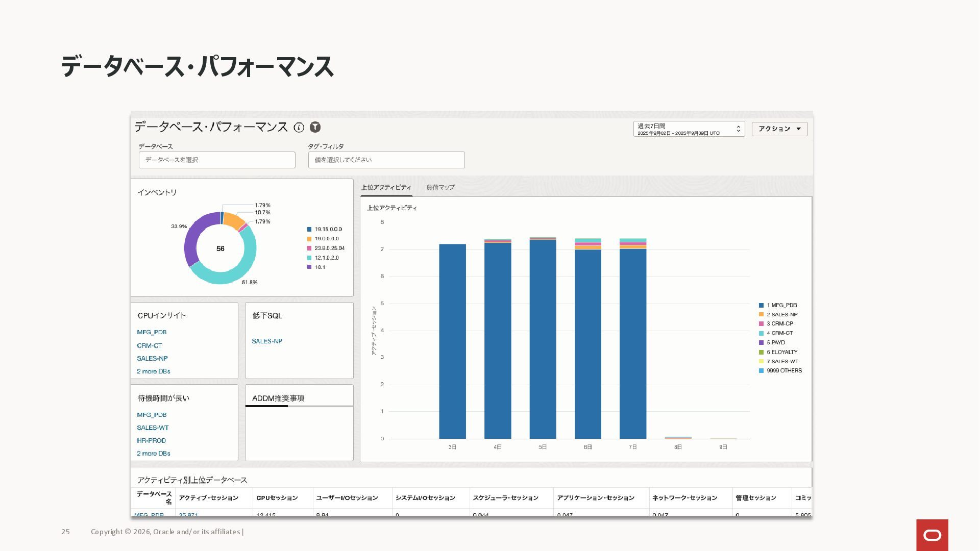
Task: Toggle the MFG_PDB legend marker
Action: click(x=761, y=305)
